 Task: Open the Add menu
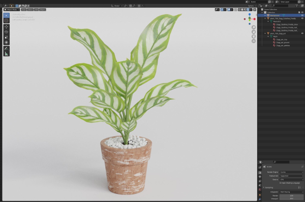37,10
